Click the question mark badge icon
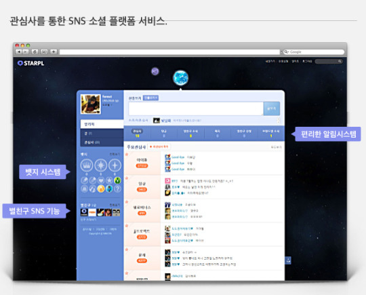The width and height of the screenshot is (366, 295). point(117,189)
